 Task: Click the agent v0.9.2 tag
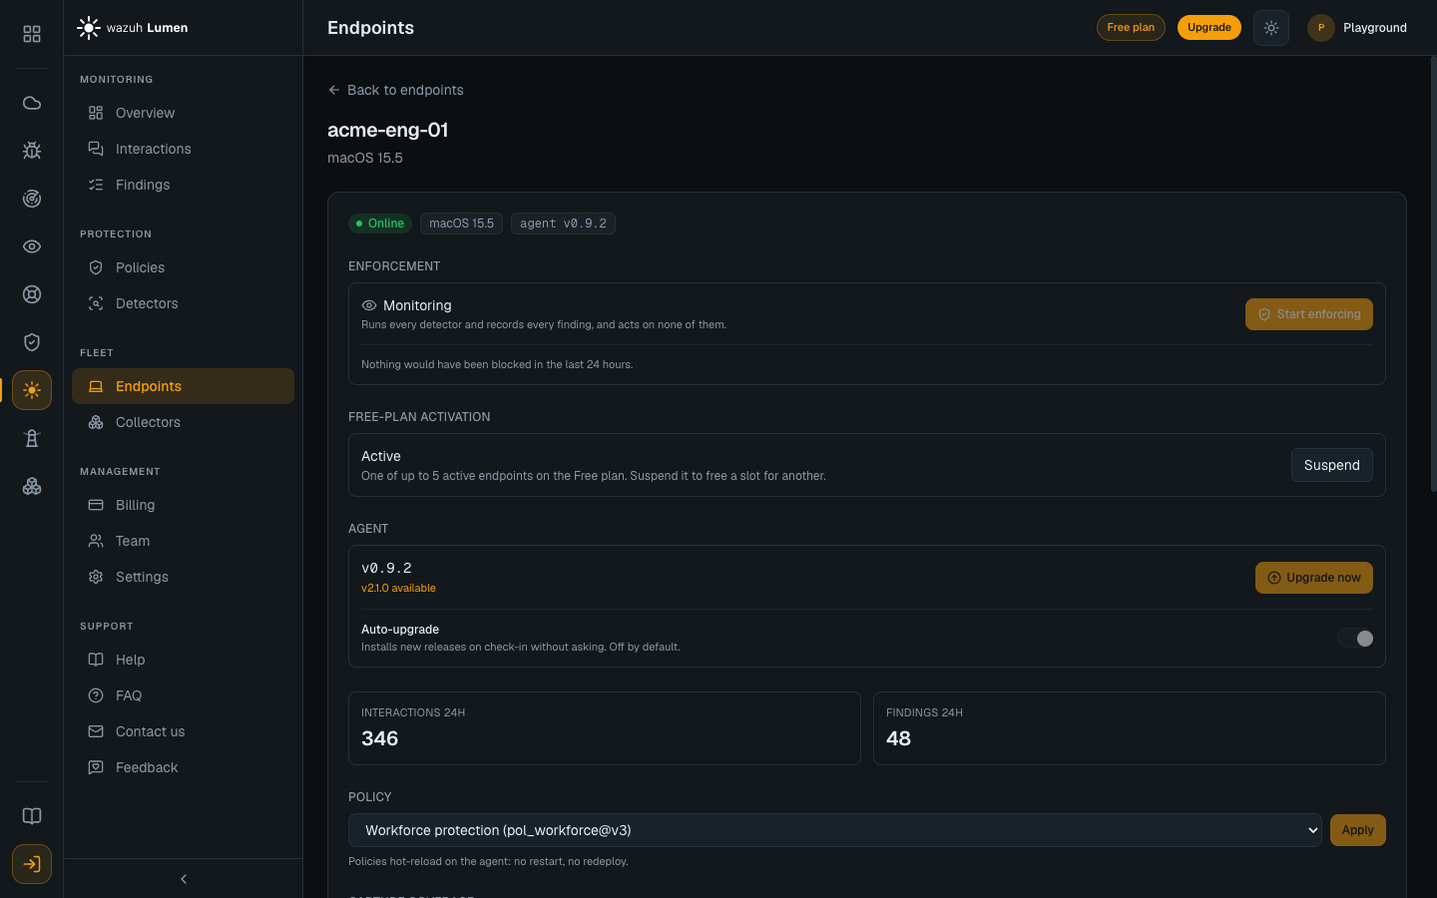563,224
